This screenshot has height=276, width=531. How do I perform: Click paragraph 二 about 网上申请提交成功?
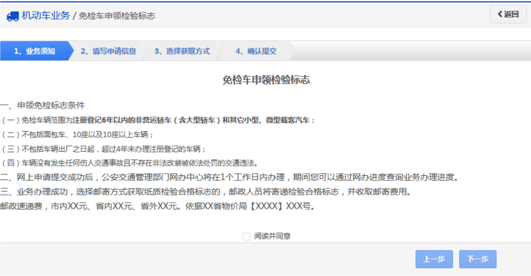click(x=229, y=177)
